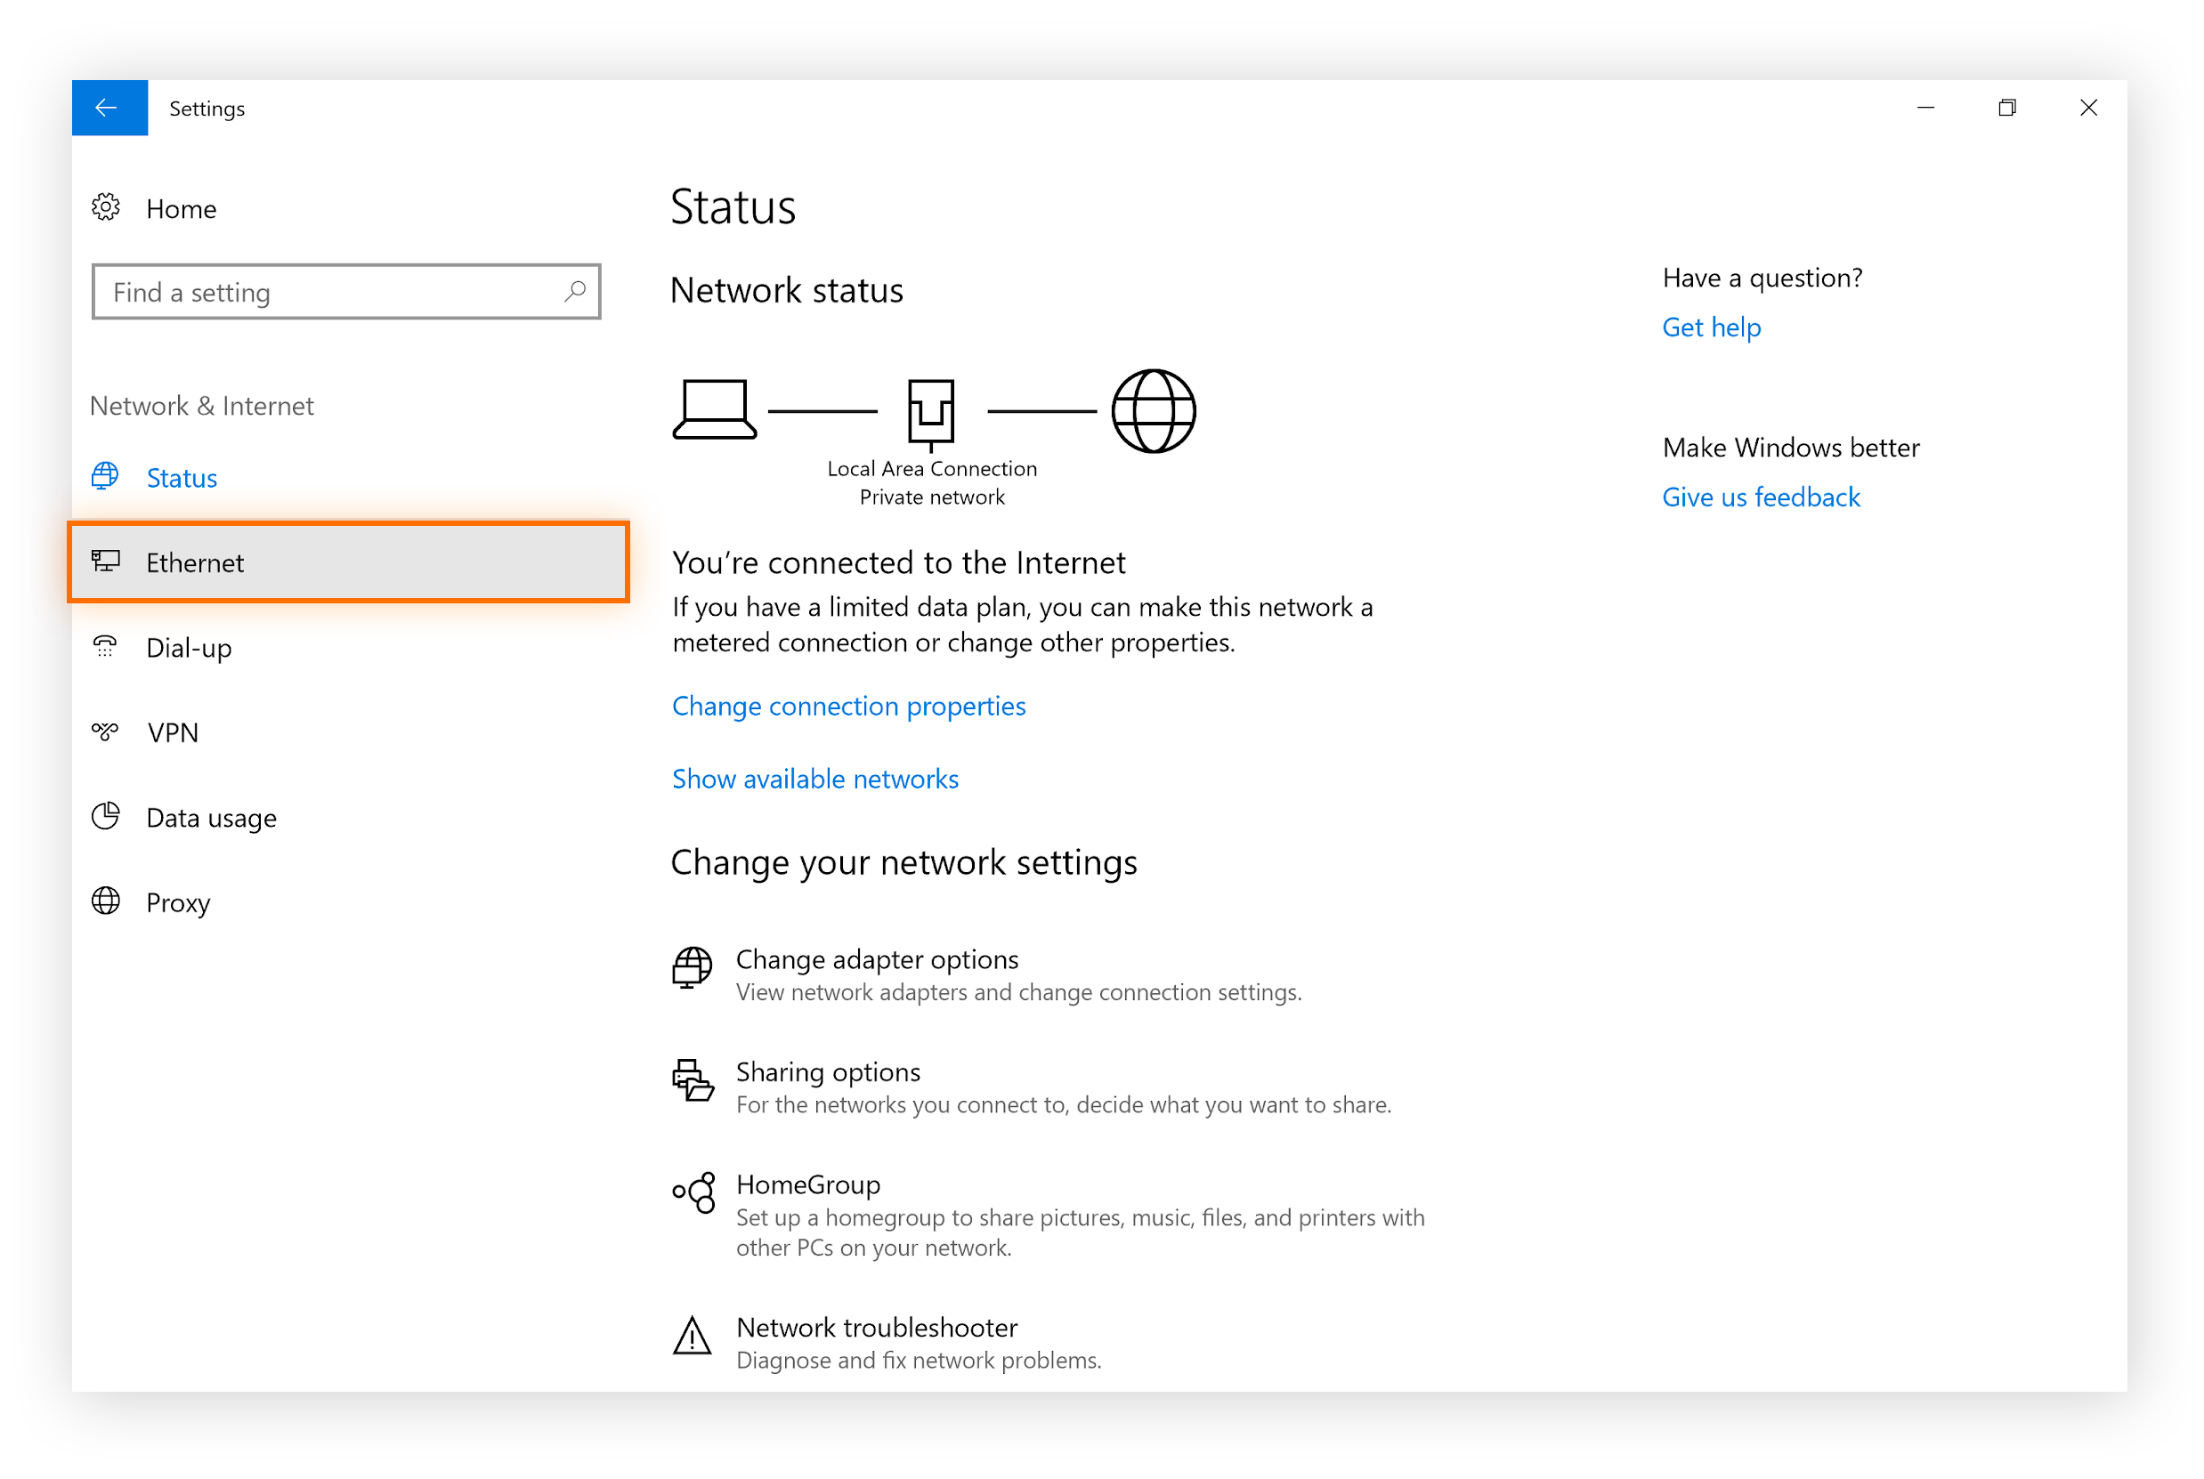Viewport: 2204px width, 1479px height.
Task: Open the Dial-up settings page
Action: pyautogui.click(x=189, y=647)
